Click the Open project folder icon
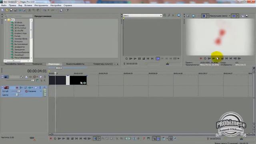Viewport: 256px width, 144px height. click(7, 10)
